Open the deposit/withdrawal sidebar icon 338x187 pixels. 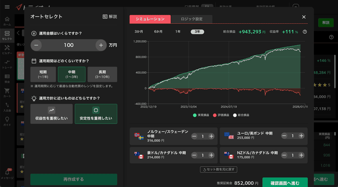[7, 107]
